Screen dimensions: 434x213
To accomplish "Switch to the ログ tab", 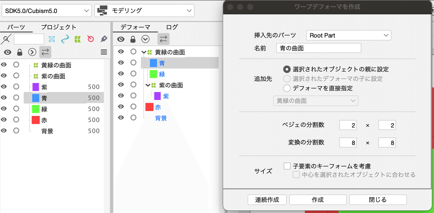I will 172,27.
